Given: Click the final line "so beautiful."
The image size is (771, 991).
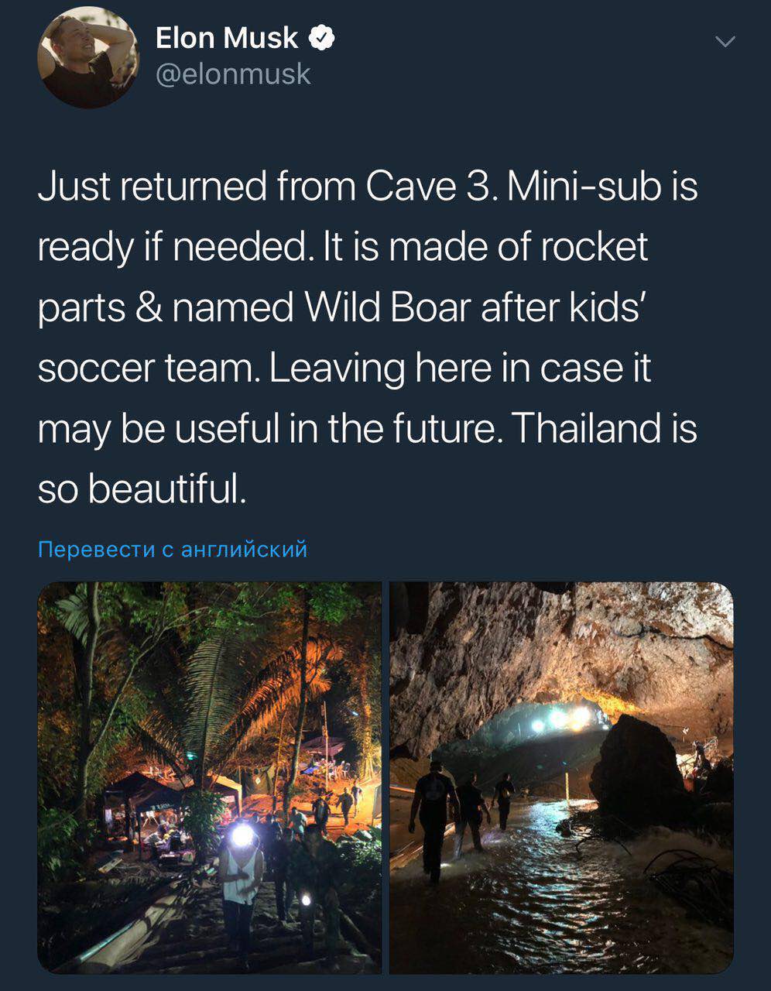Looking at the screenshot, I should [x=142, y=489].
